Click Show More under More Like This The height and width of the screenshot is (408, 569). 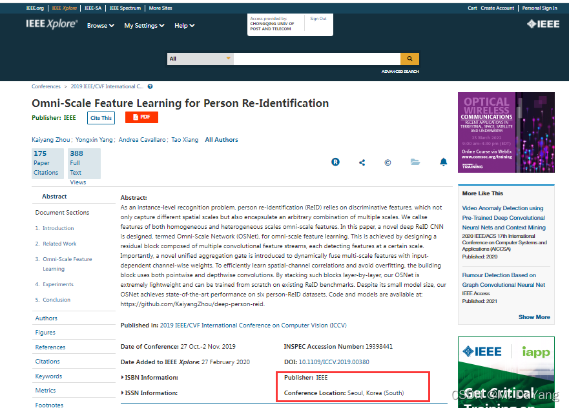534,317
